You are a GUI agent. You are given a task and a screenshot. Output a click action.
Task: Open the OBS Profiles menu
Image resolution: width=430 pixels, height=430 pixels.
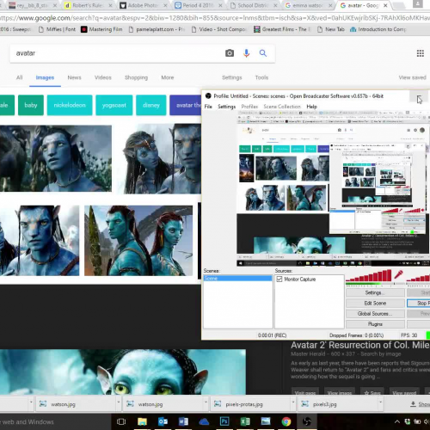249,107
